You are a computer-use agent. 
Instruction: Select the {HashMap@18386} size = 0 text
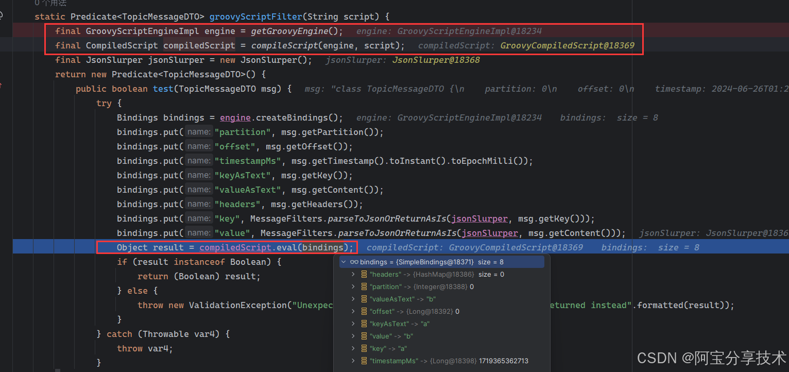(459, 275)
